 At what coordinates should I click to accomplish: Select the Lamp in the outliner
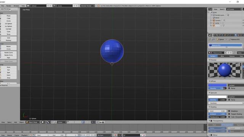217,23
